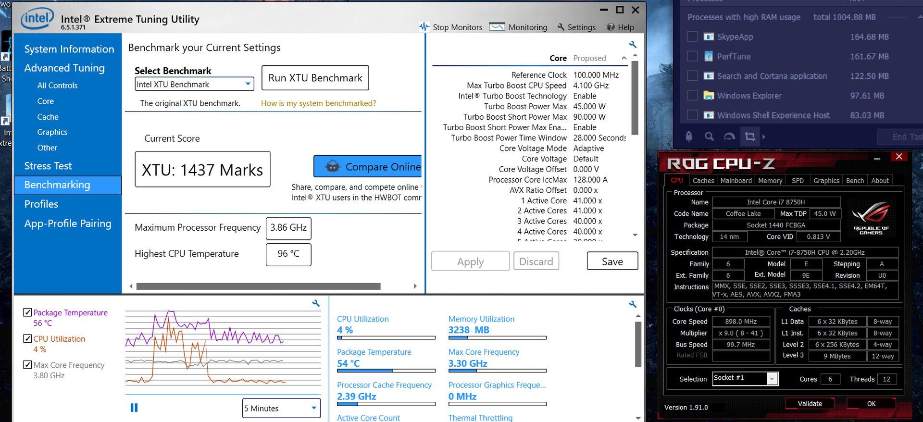Viewport: 923px width, 422px height.
Task: Open 'How is my system benchmarked?' link
Action: point(318,103)
